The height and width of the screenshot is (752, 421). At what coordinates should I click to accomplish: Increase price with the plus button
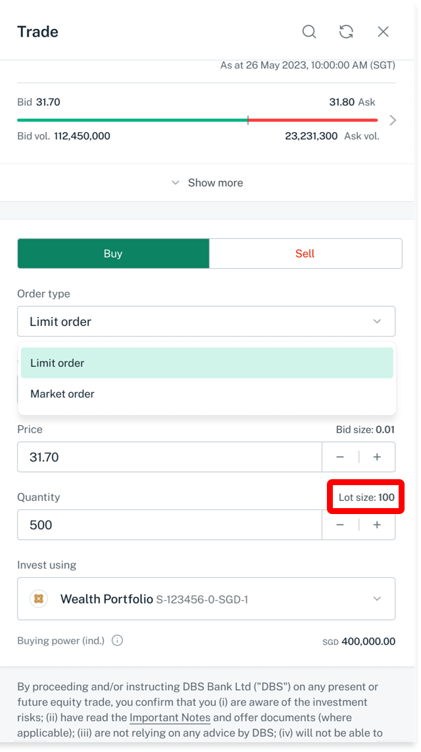pyautogui.click(x=378, y=457)
